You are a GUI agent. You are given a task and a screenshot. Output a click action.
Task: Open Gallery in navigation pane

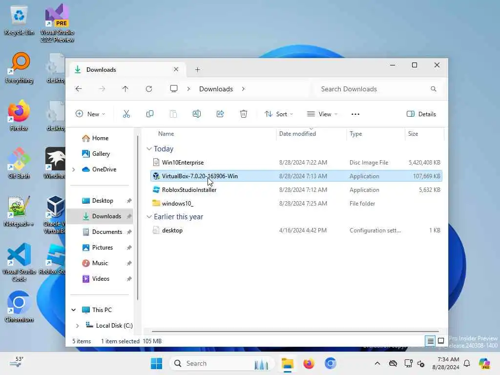click(101, 154)
